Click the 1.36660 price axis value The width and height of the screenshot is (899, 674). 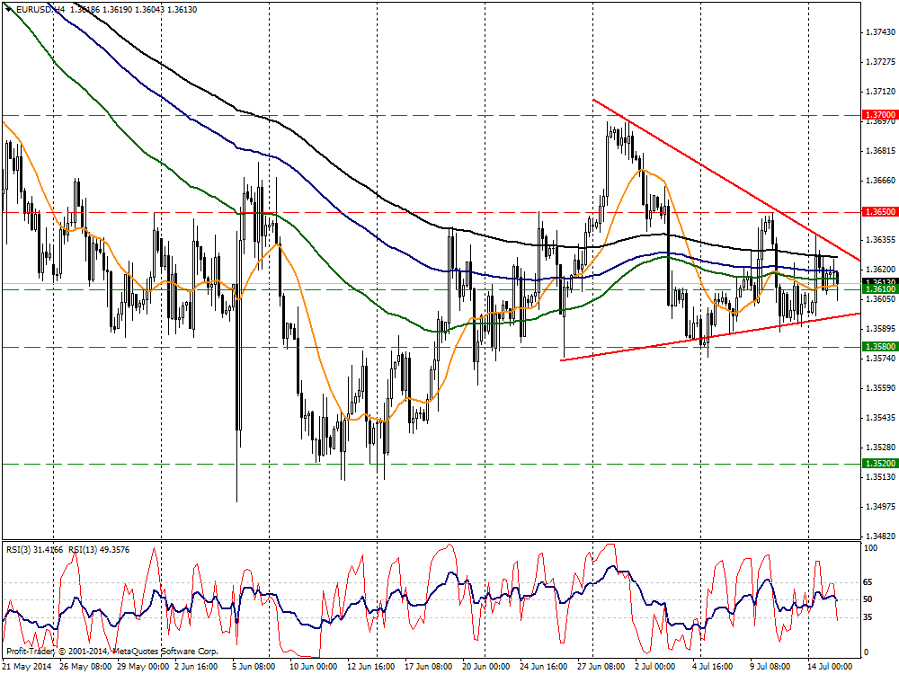pos(880,181)
